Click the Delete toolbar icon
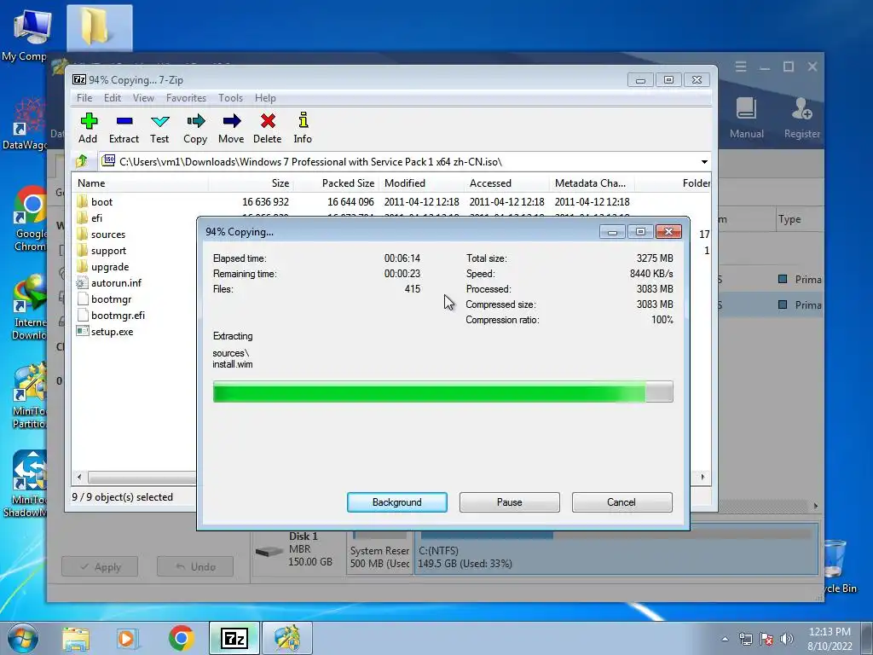The image size is (873, 655). click(267, 128)
